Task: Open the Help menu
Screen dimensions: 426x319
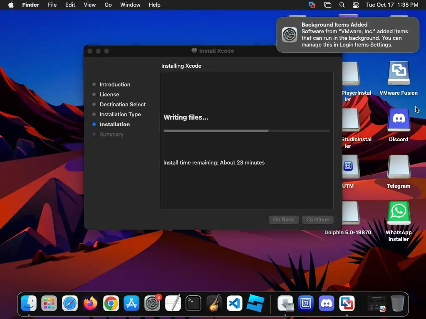Action: 155,5
